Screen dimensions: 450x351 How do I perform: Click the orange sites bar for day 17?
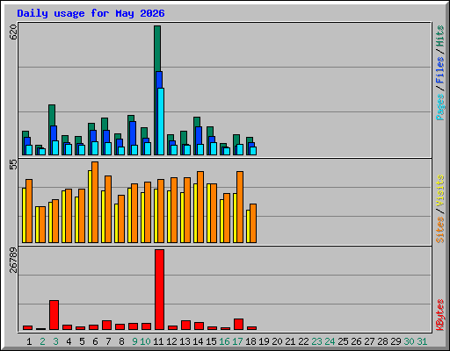[x=240, y=207]
